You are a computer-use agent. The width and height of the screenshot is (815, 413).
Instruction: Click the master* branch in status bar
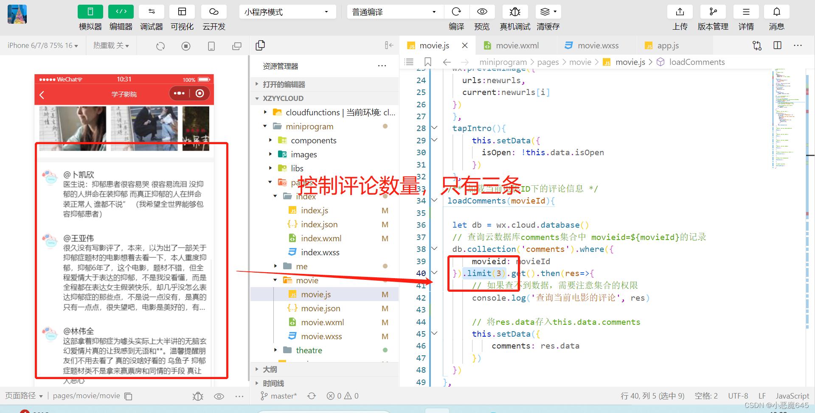[278, 396]
